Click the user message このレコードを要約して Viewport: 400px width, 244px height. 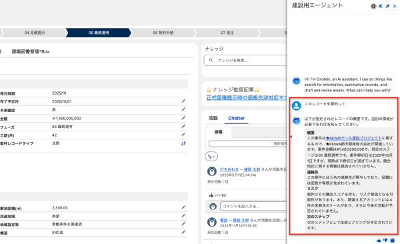[x=325, y=104]
